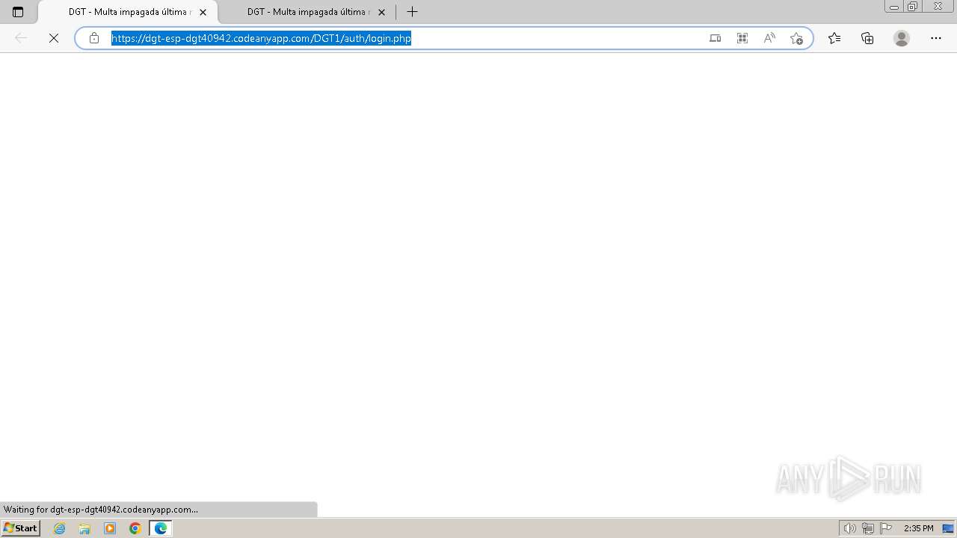
Task: Open the volume control in system tray
Action: (849, 528)
